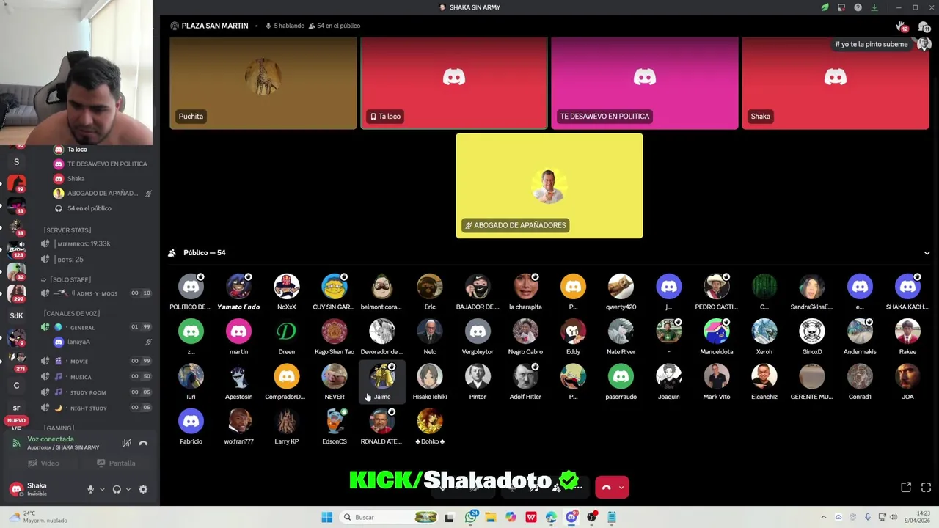Select the SdK server icon
Screen dimensions: 939x528
click(16, 315)
